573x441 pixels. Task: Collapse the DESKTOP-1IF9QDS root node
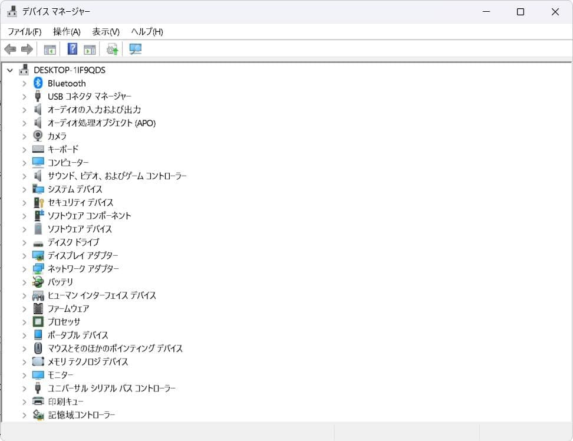(x=9, y=70)
